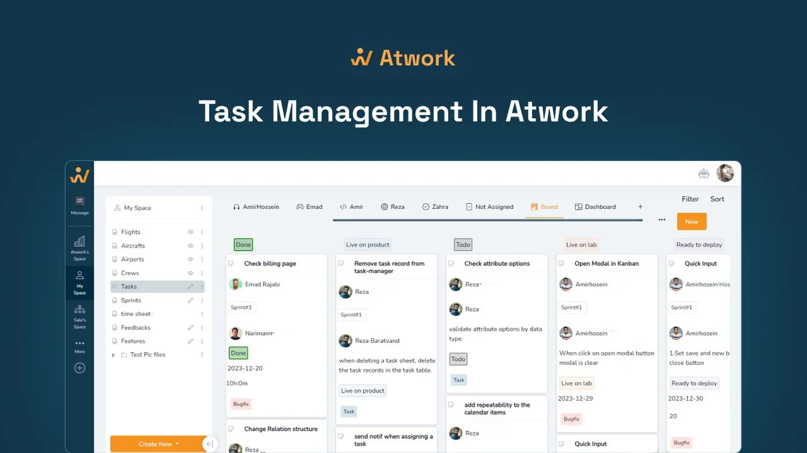Open three-dot menu beside My Space

click(x=202, y=208)
